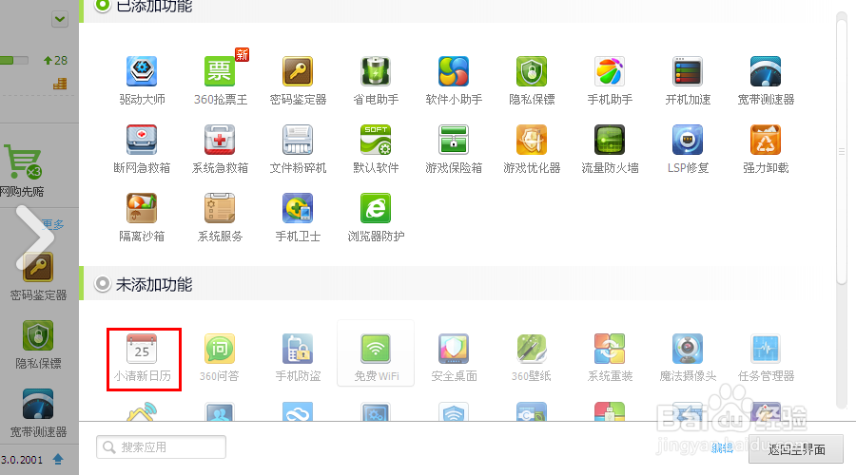Viewport: 856px width, 475px height.
Task: Launch the LSP修复 tool
Action: 688,149
